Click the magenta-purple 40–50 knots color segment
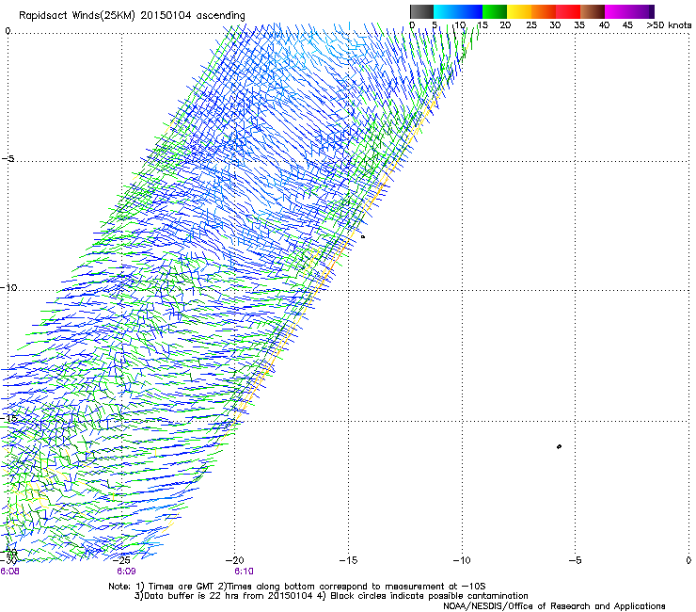696x612 pixels. tap(629, 11)
